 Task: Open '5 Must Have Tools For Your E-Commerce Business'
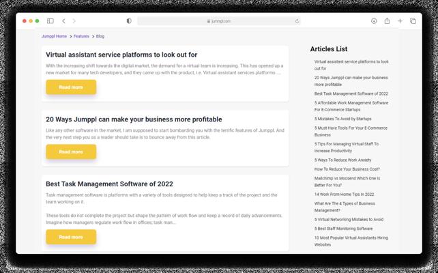(351, 131)
